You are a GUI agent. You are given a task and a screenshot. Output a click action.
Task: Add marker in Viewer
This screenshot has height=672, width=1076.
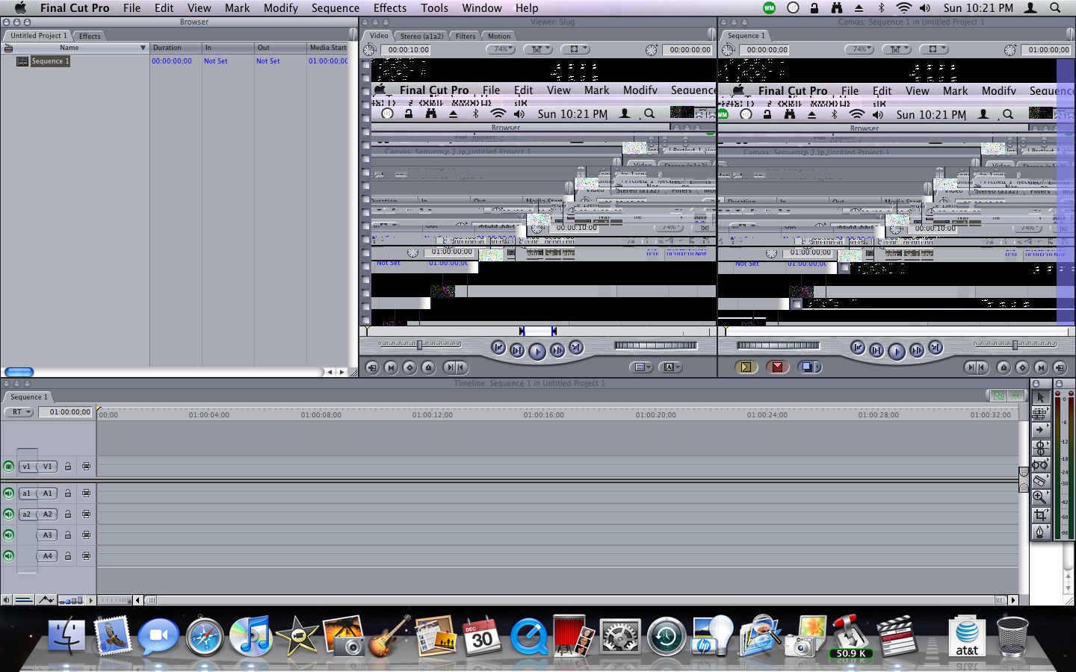(x=428, y=367)
